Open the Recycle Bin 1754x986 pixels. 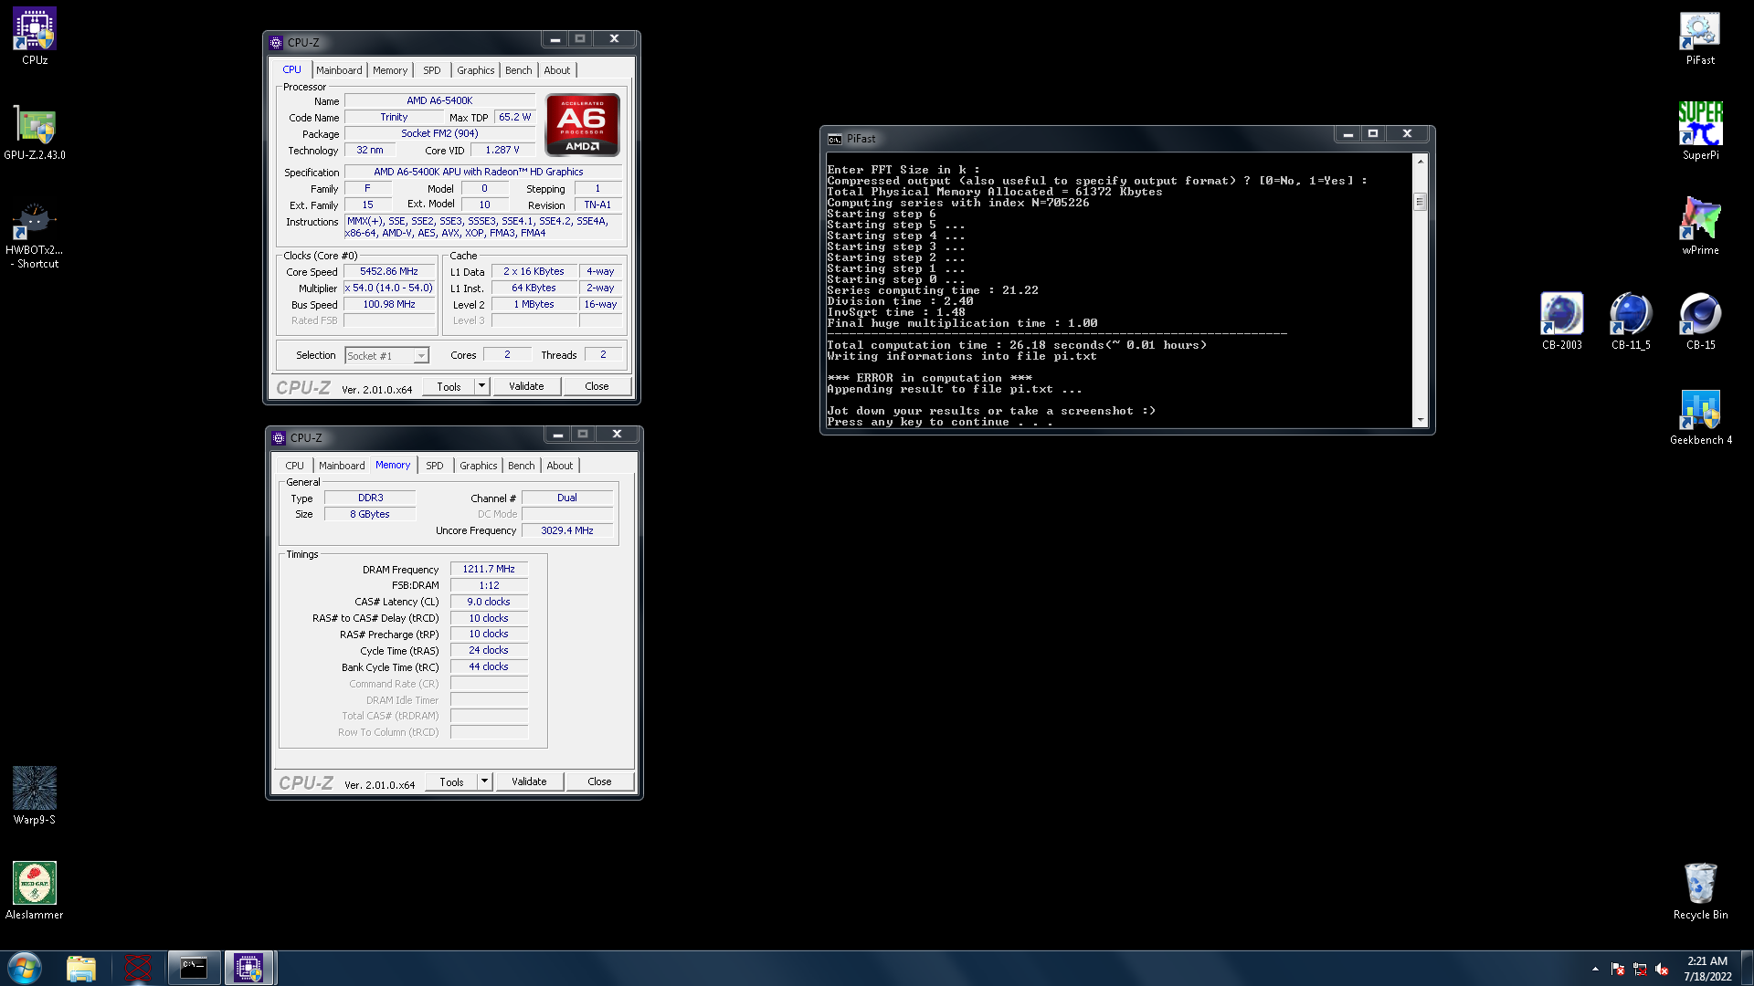tap(1700, 891)
